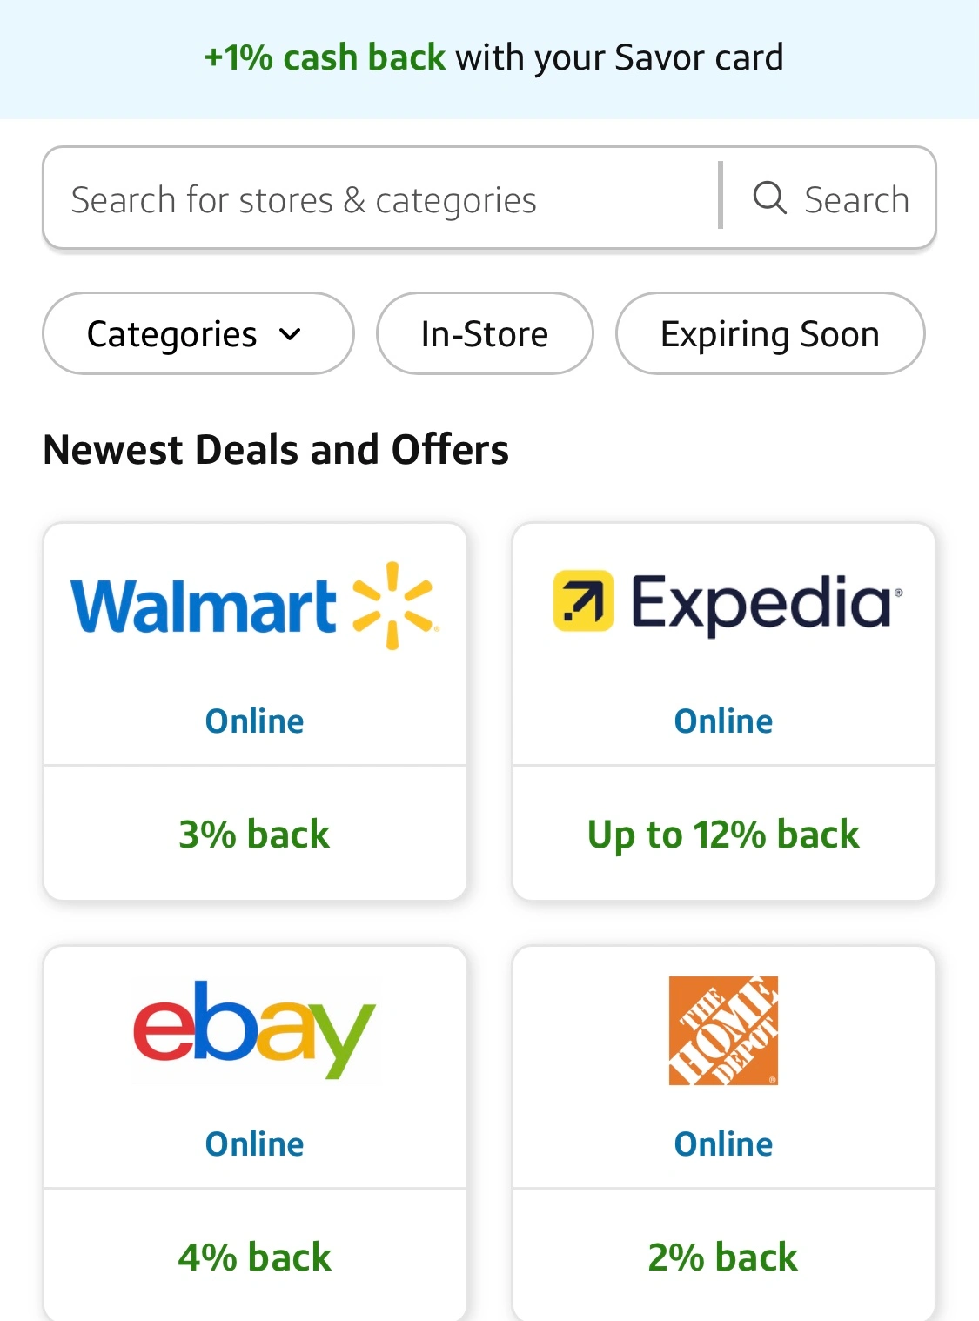Screen dimensions: 979x1321
Task: Toggle the Expiring Soon filter
Action: (x=769, y=334)
